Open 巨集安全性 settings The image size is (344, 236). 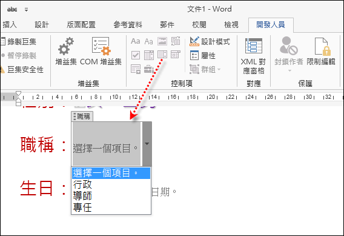(x=22, y=70)
